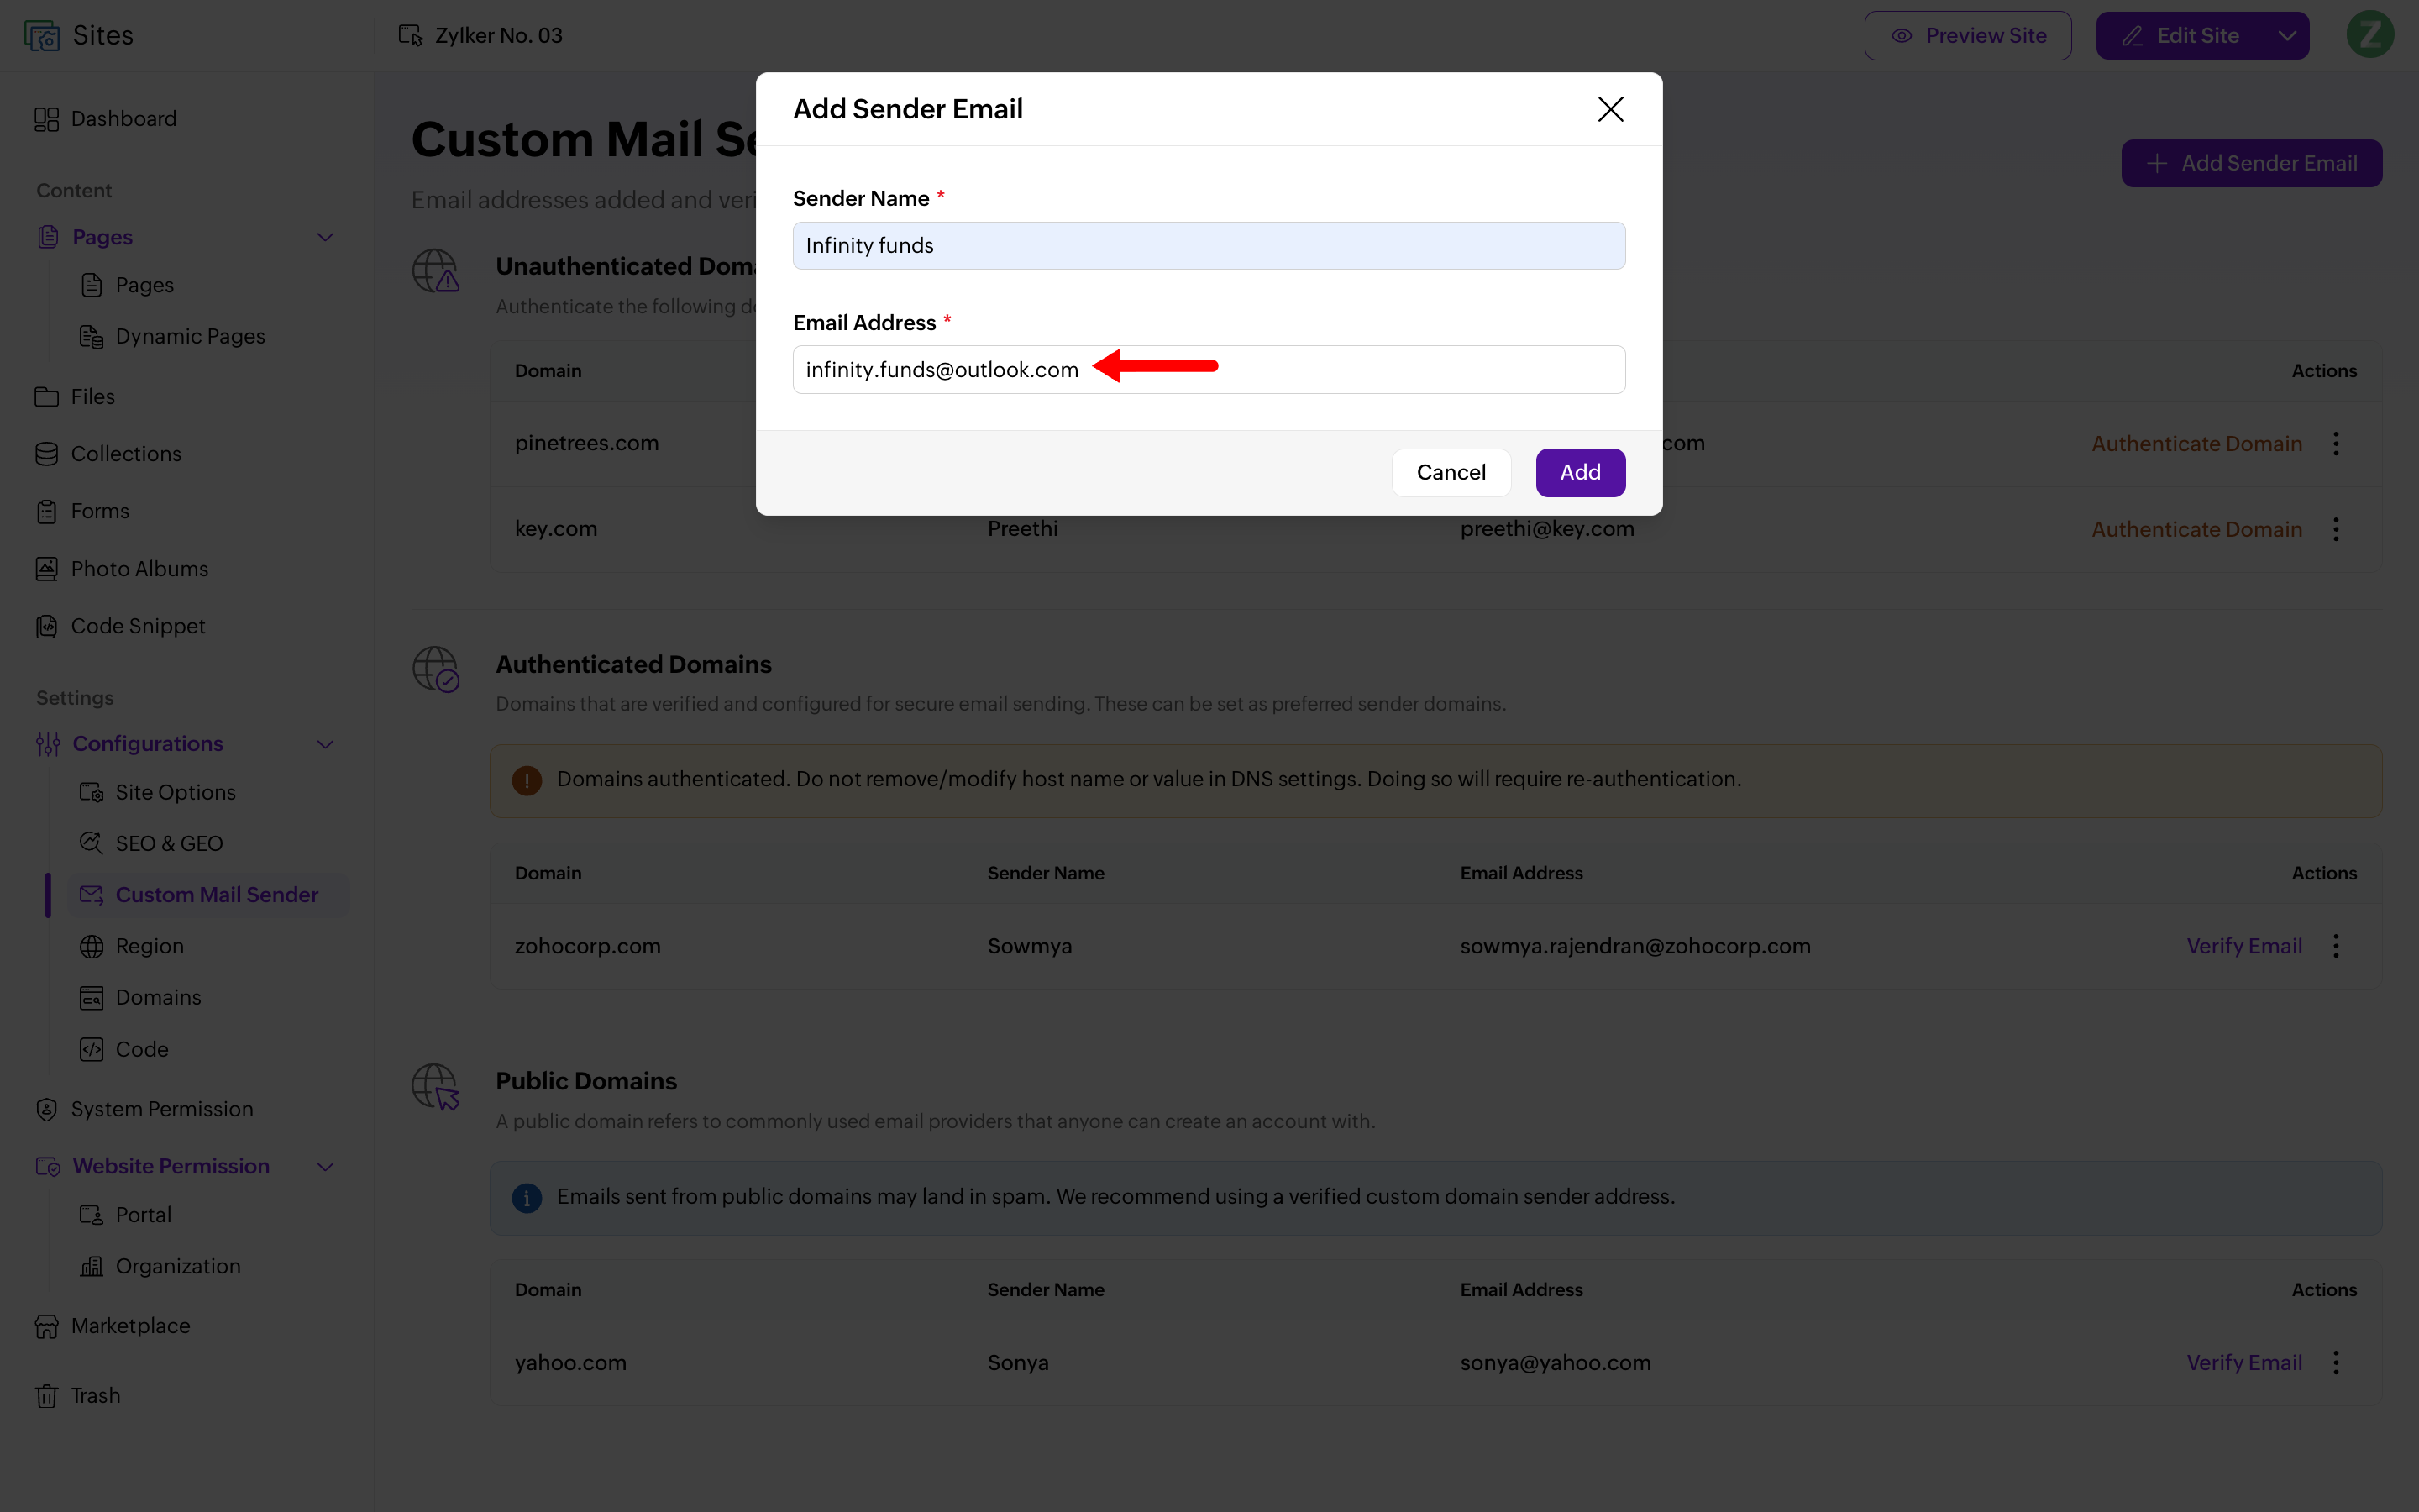Open the Edit Site dropdown arrow
This screenshot has height=1512, width=2419.
coord(2287,36)
